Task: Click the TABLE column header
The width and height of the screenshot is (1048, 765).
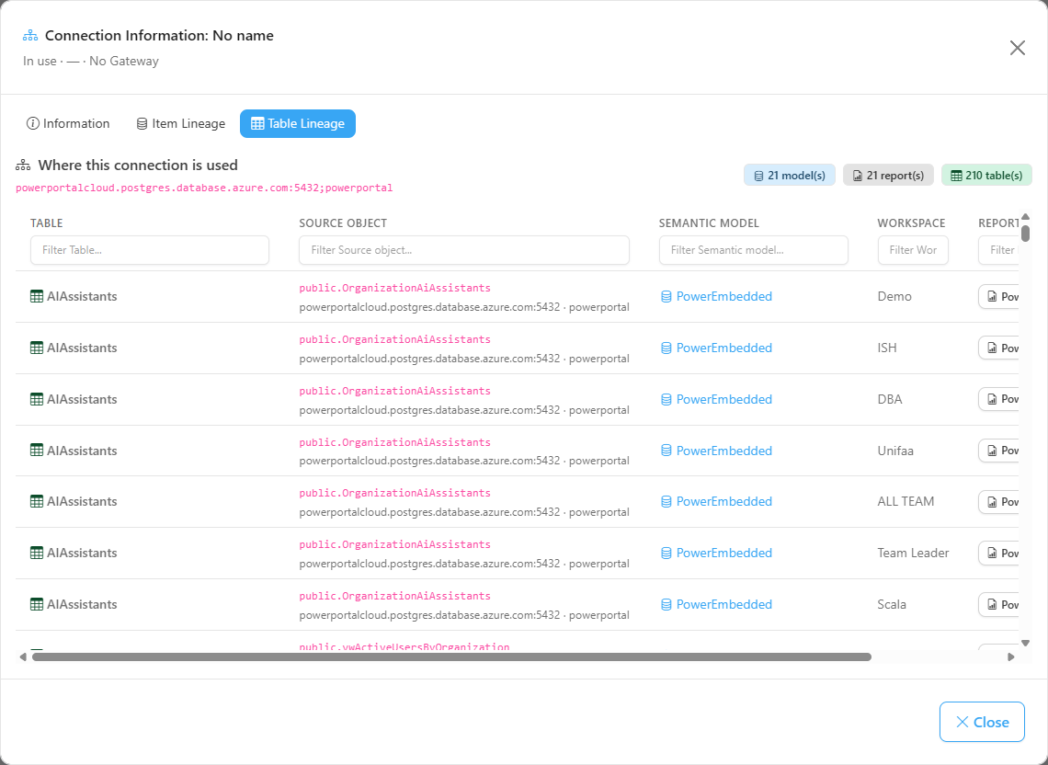Action: click(46, 223)
